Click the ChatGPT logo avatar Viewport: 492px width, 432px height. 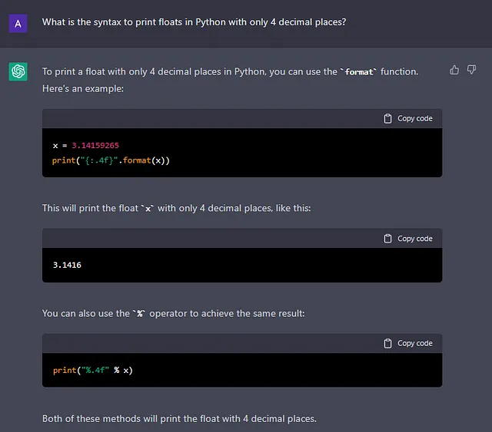pyautogui.click(x=18, y=71)
